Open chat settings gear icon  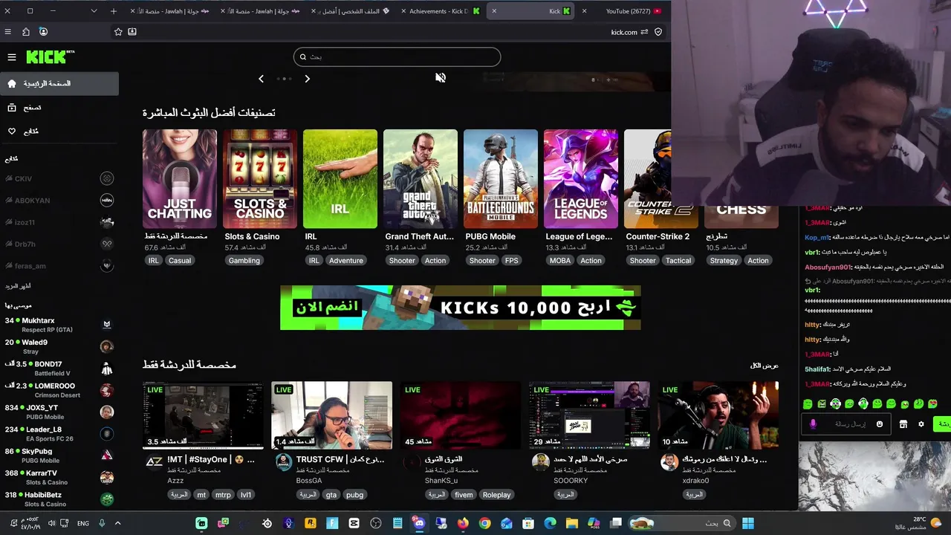(x=921, y=424)
